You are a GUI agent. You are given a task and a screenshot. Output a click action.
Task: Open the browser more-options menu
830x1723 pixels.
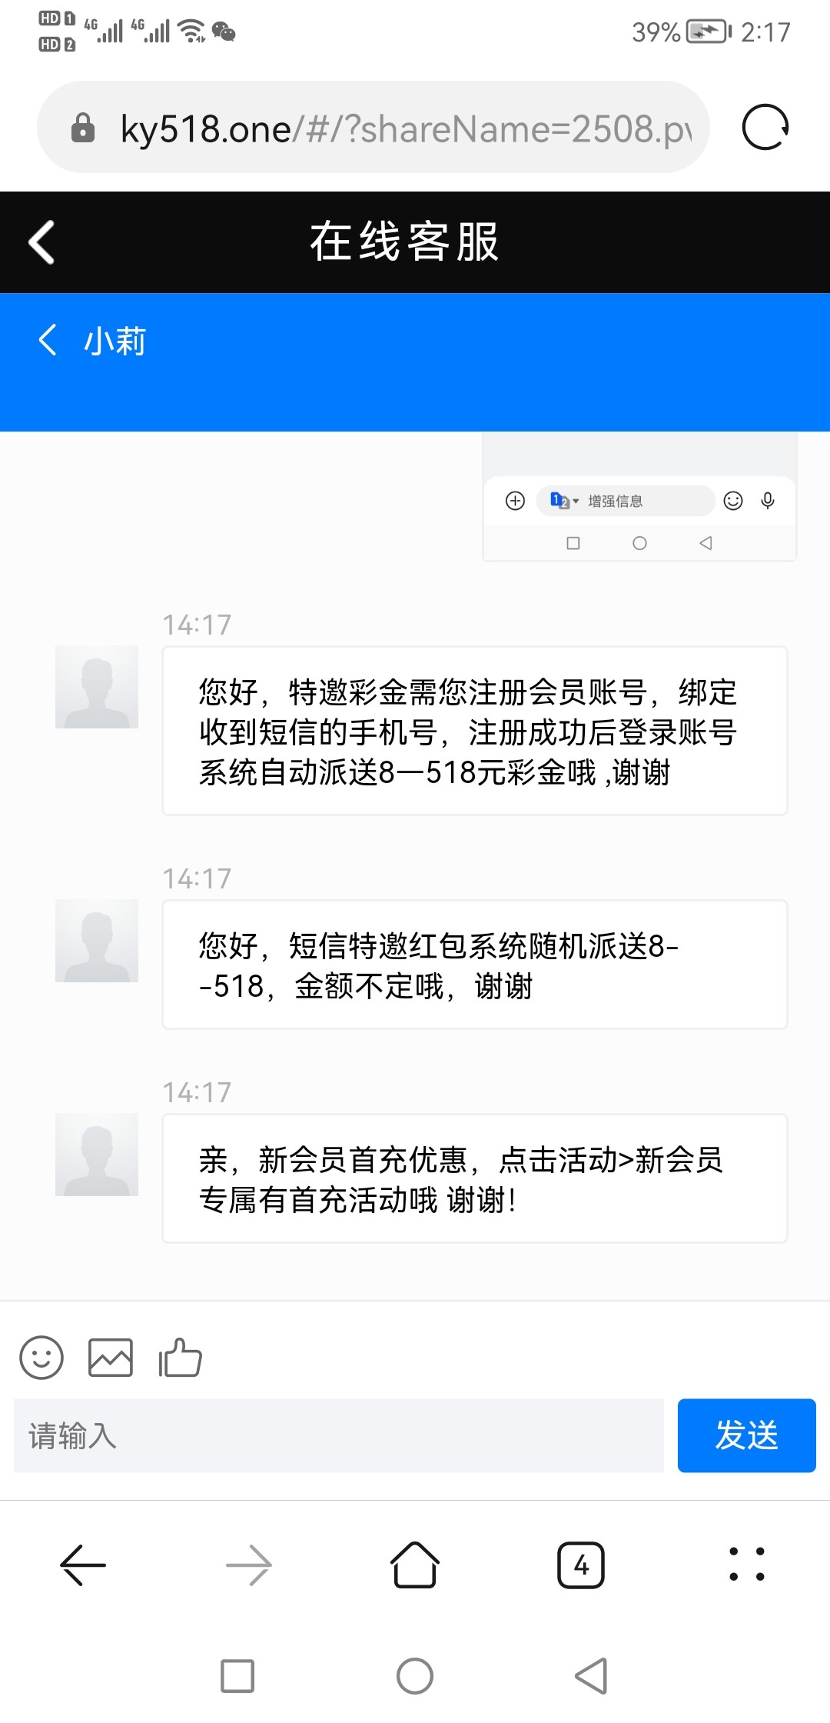pos(747,1565)
